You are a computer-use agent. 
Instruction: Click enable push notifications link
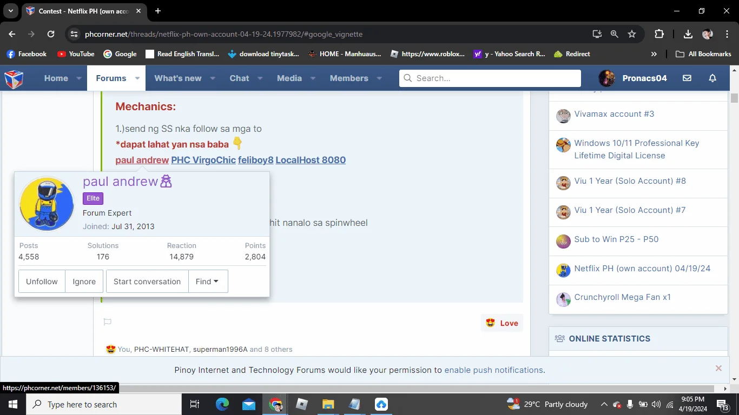pos(493,370)
